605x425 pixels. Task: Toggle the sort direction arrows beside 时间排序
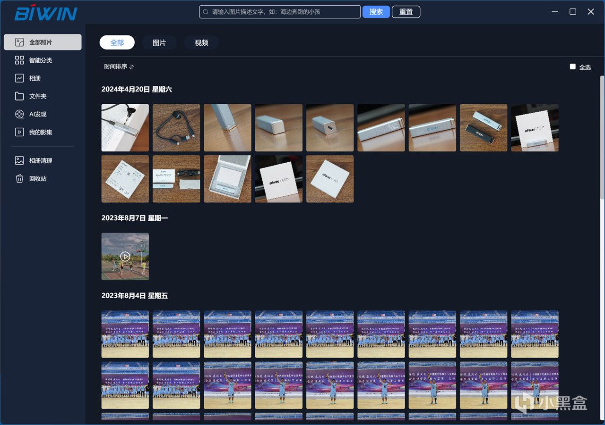[132, 67]
